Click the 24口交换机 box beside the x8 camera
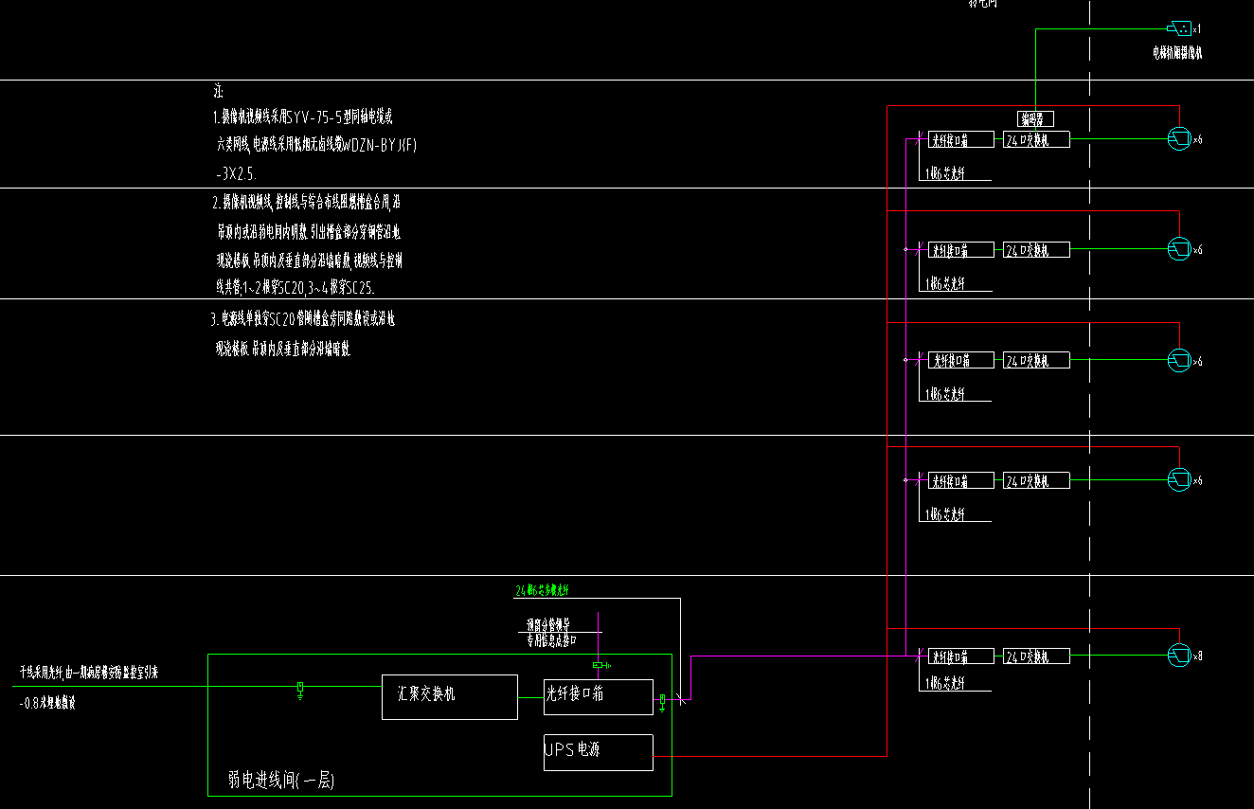The height and width of the screenshot is (809, 1254). click(1037, 656)
